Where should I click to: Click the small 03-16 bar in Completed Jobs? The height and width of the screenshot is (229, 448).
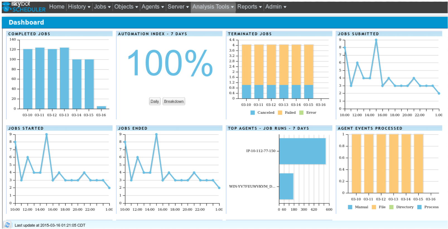[x=101, y=108]
